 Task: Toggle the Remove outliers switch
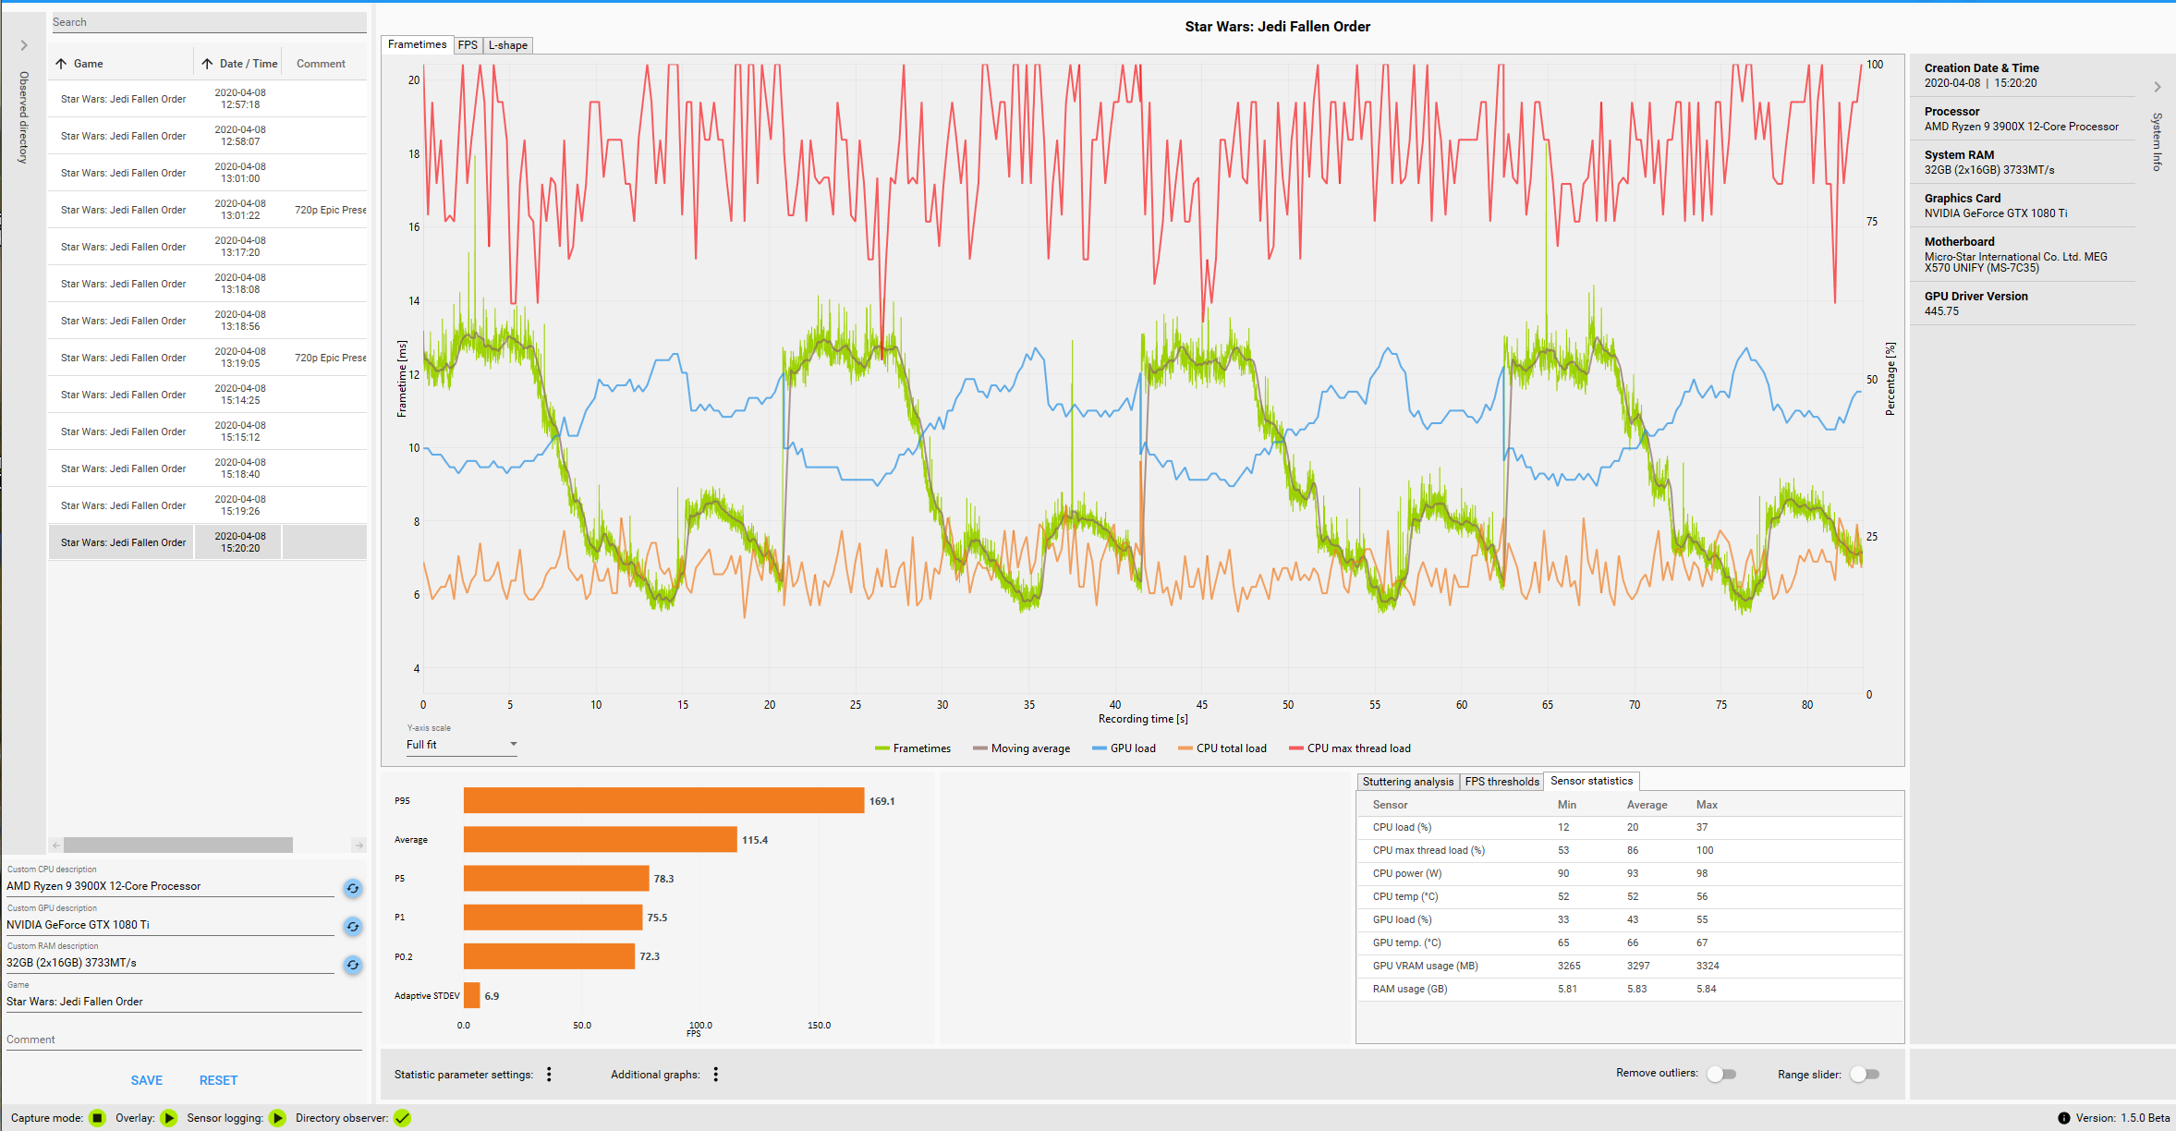pos(1721,1074)
